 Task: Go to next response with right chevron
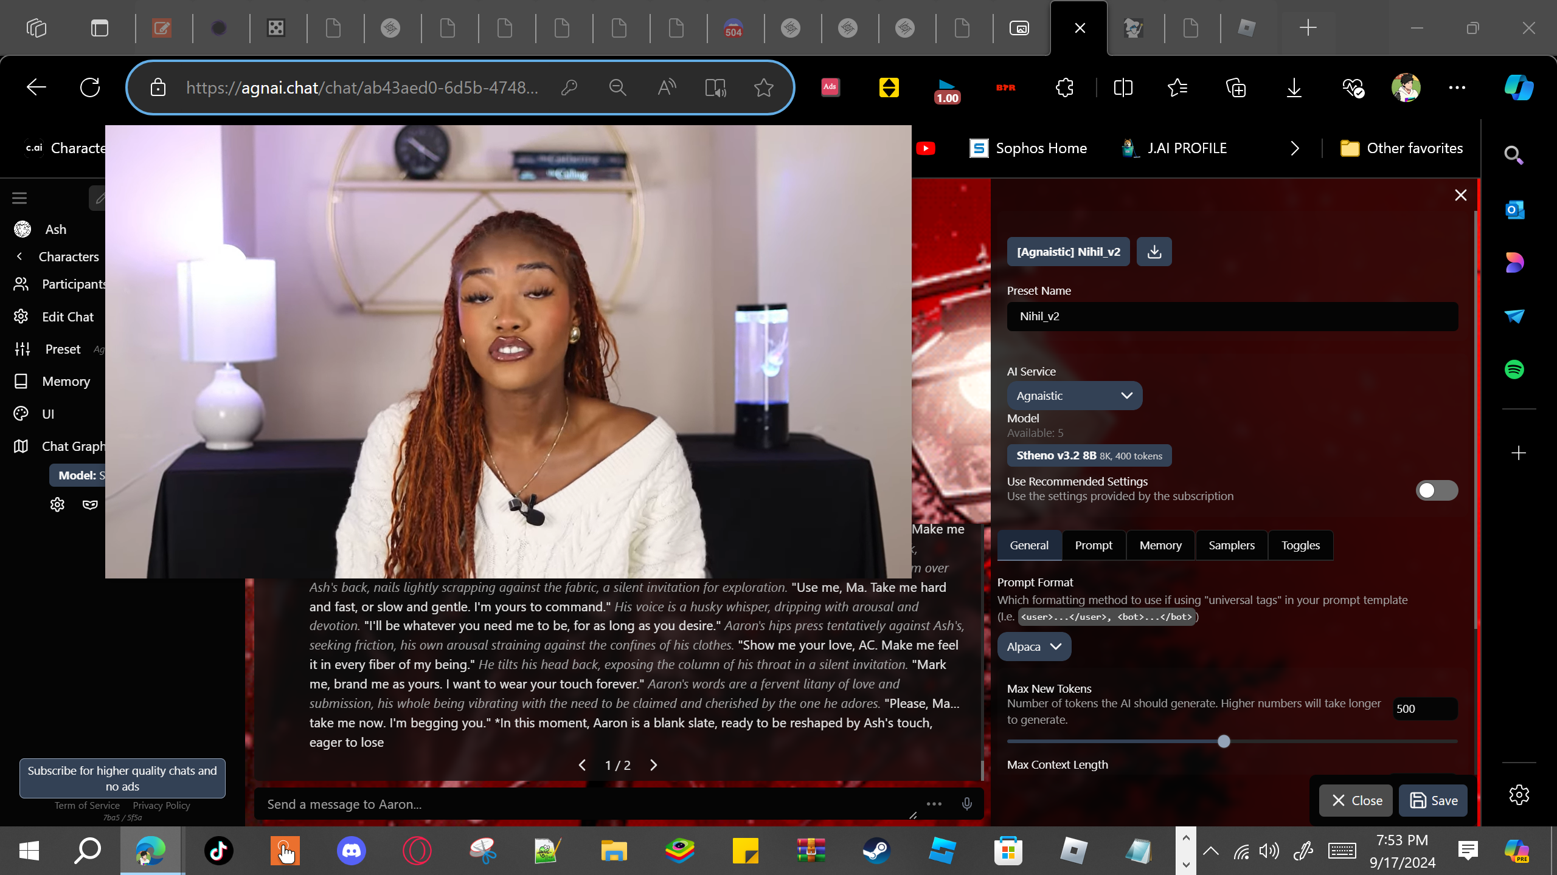click(654, 765)
